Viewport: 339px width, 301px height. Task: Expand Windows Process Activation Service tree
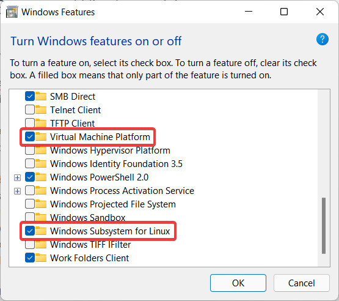[x=17, y=191]
